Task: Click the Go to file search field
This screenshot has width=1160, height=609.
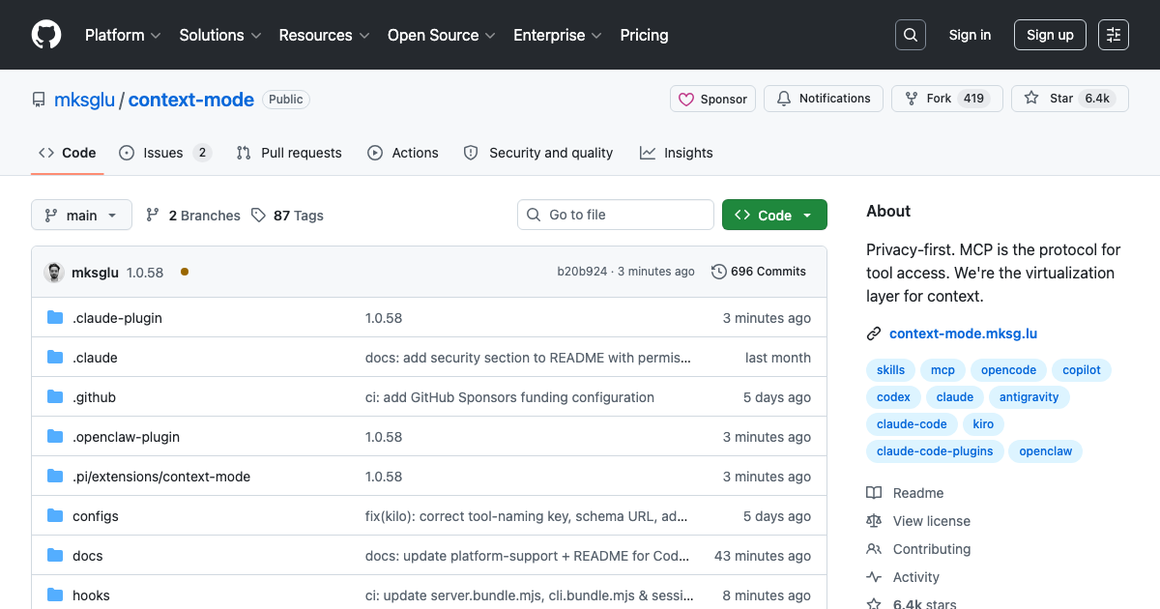Action: pyautogui.click(x=616, y=215)
